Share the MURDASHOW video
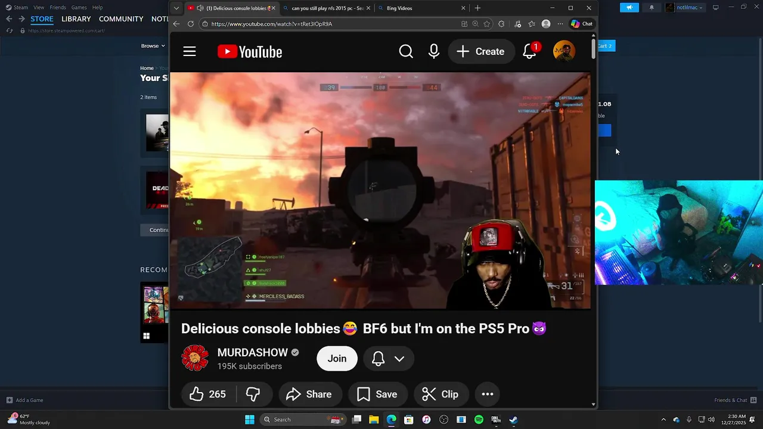The height and width of the screenshot is (429, 763). [309, 394]
